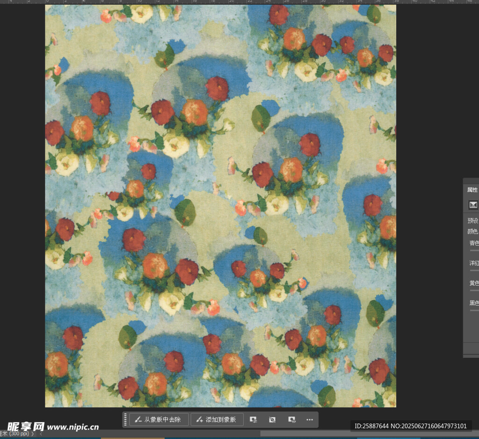The width and height of the screenshot is (479, 439).
Task: Click the envelope adjustment icon in 属性 panel
Action: pyautogui.click(x=473, y=205)
